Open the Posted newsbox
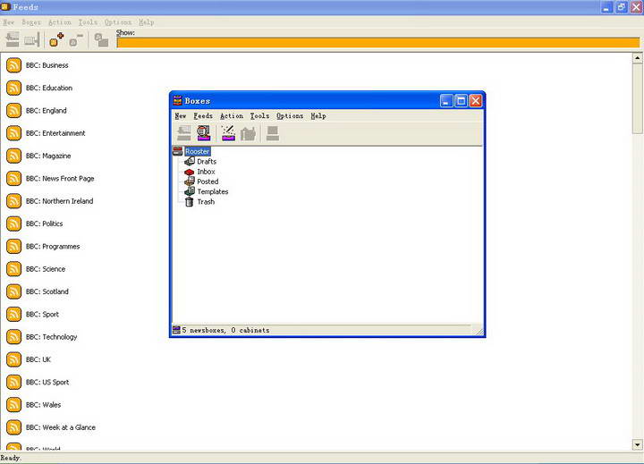The height and width of the screenshot is (464, 644). (x=208, y=181)
